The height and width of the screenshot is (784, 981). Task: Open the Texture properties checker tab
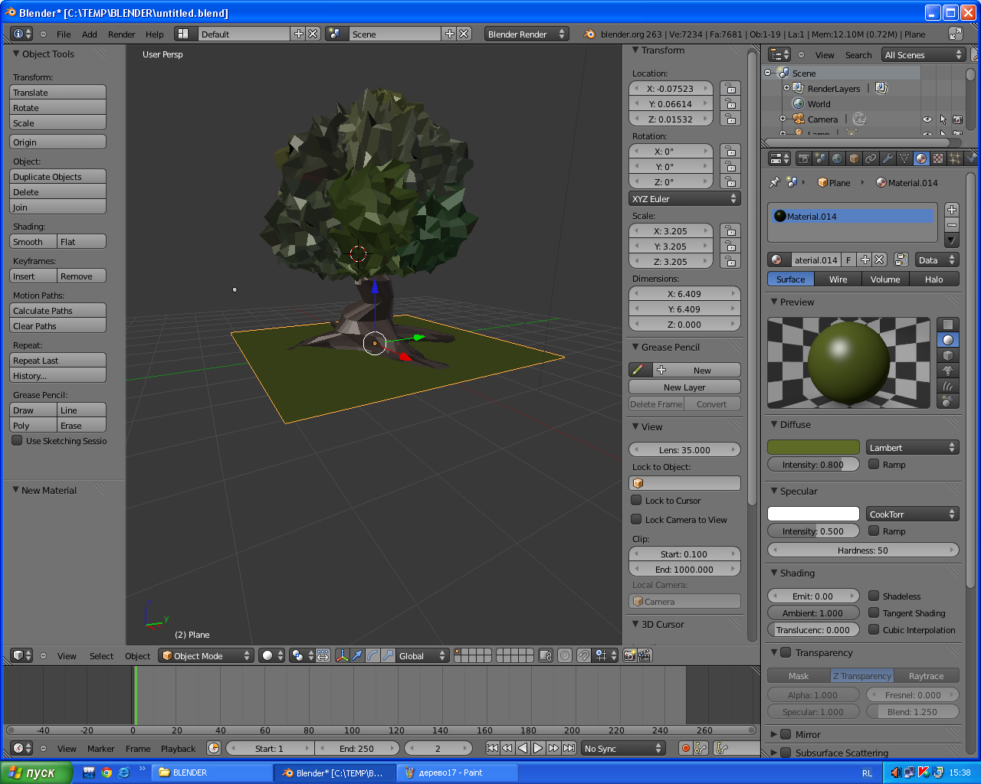938,158
